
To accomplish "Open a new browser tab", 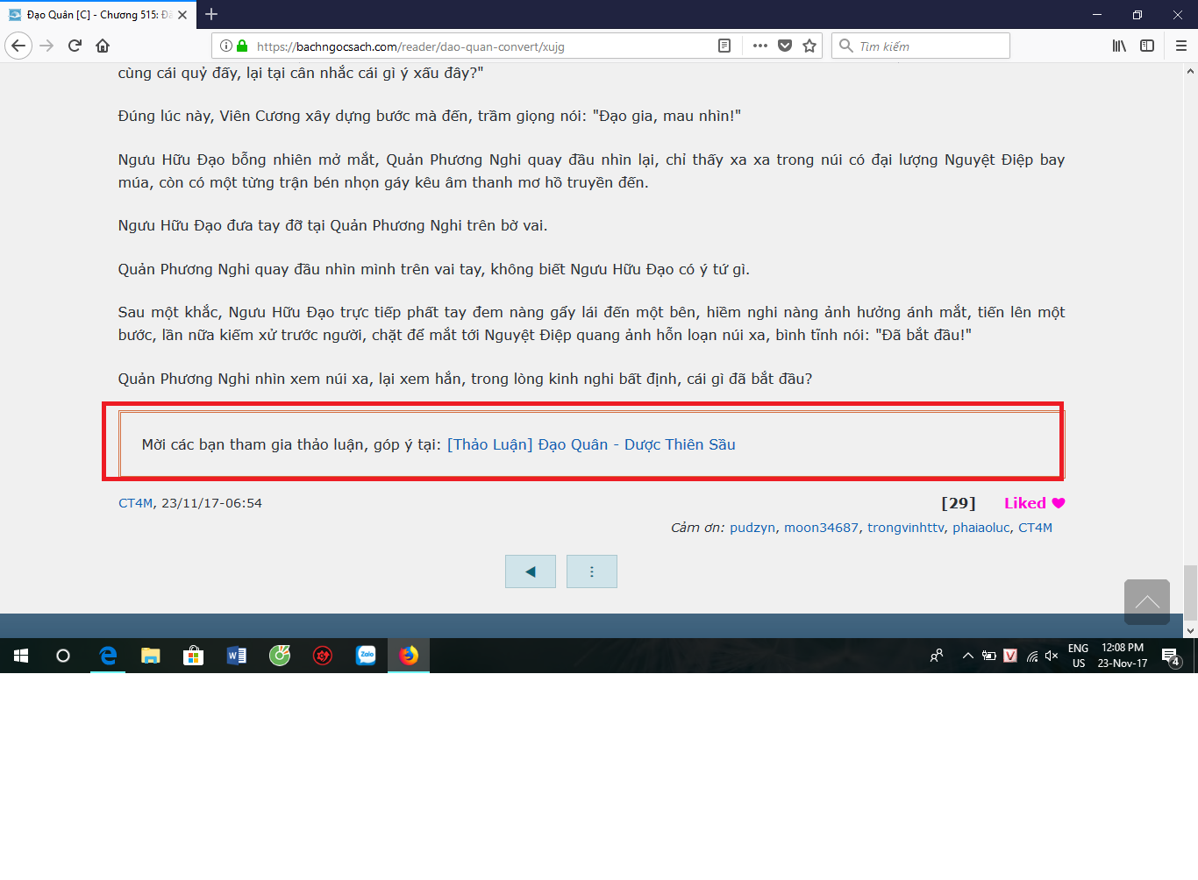I will [211, 14].
